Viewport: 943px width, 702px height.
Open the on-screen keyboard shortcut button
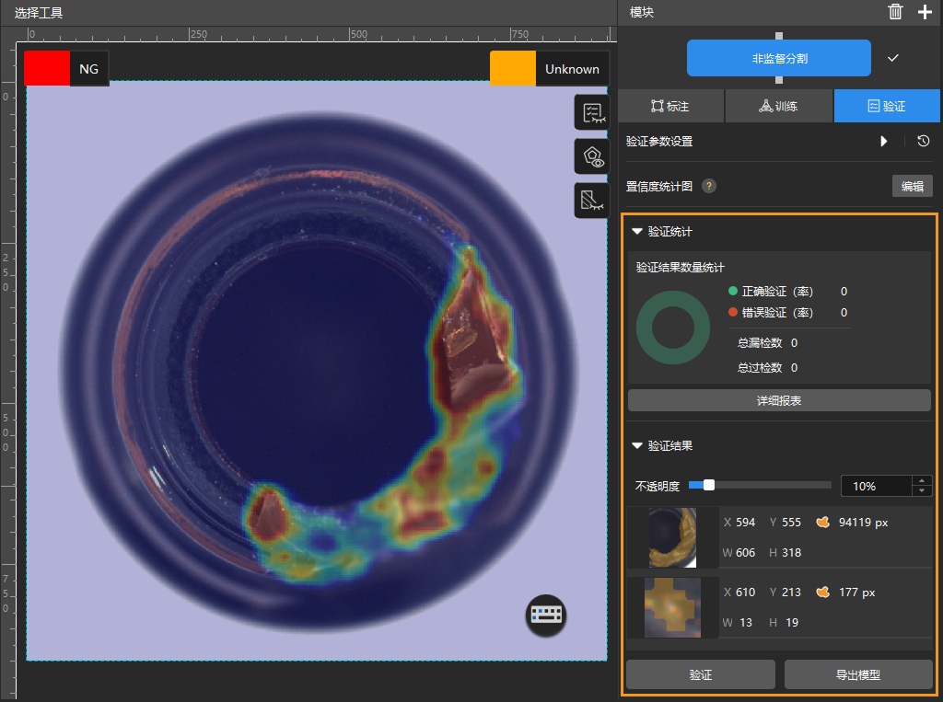(546, 615)
